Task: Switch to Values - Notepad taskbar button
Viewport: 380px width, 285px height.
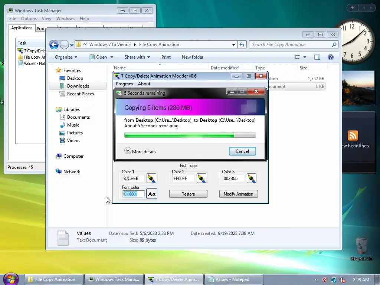Action: [x=234, y=279]
